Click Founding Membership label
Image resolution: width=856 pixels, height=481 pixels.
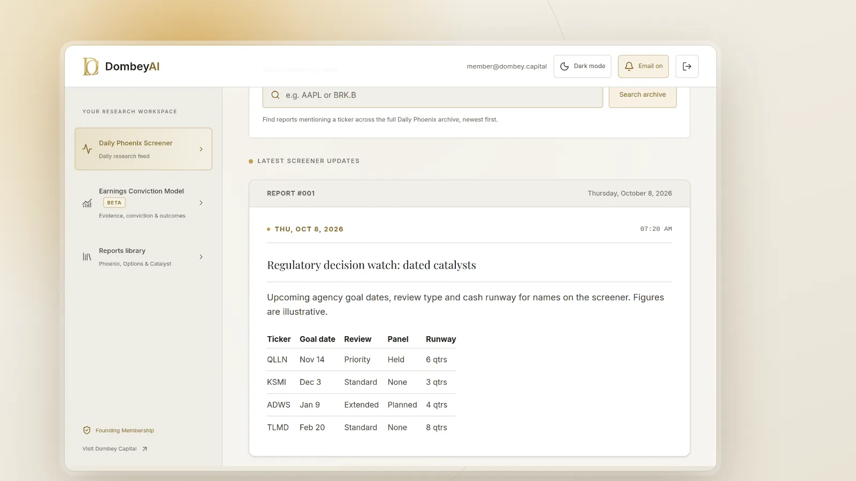tap(125, 431)
